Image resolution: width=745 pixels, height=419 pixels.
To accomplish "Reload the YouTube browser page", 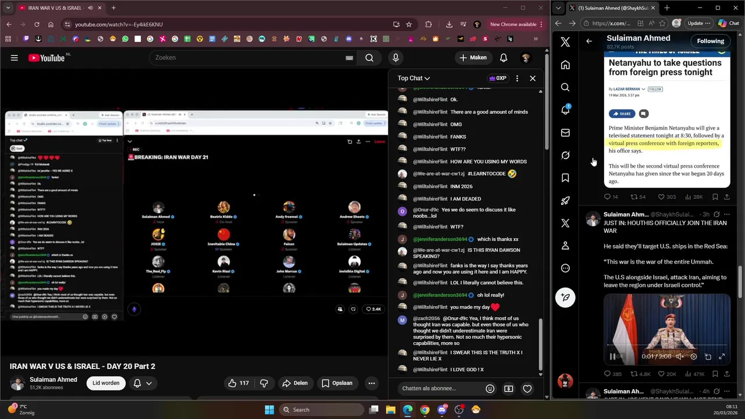I will (37, 24).
